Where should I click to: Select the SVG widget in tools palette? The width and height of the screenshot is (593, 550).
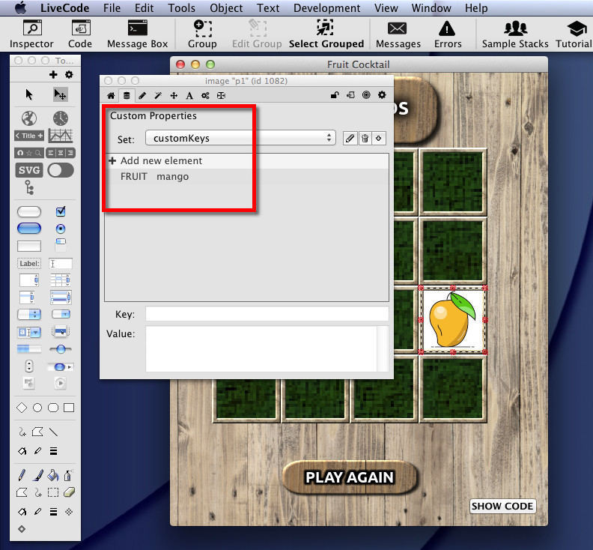[x=29, y=170]
